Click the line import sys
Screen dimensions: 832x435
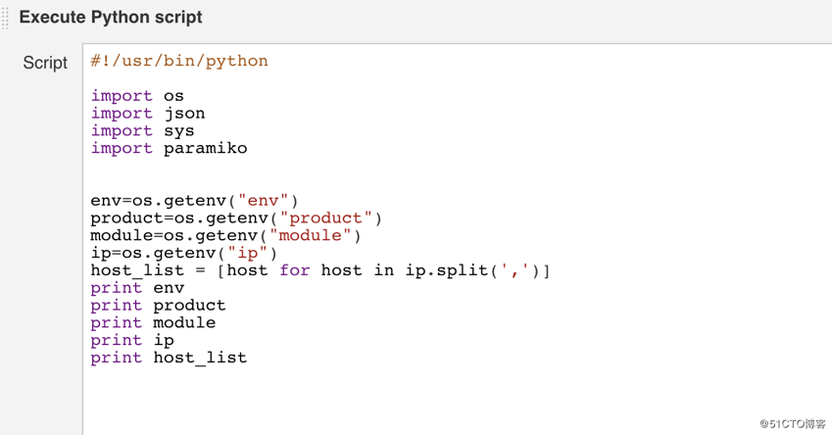(142, 131)
